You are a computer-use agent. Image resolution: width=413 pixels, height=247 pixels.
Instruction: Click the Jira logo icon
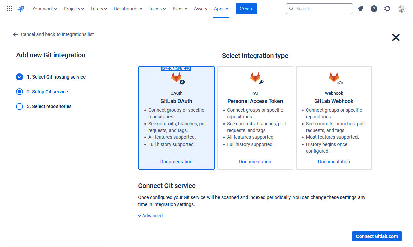[x=21, y=9]
